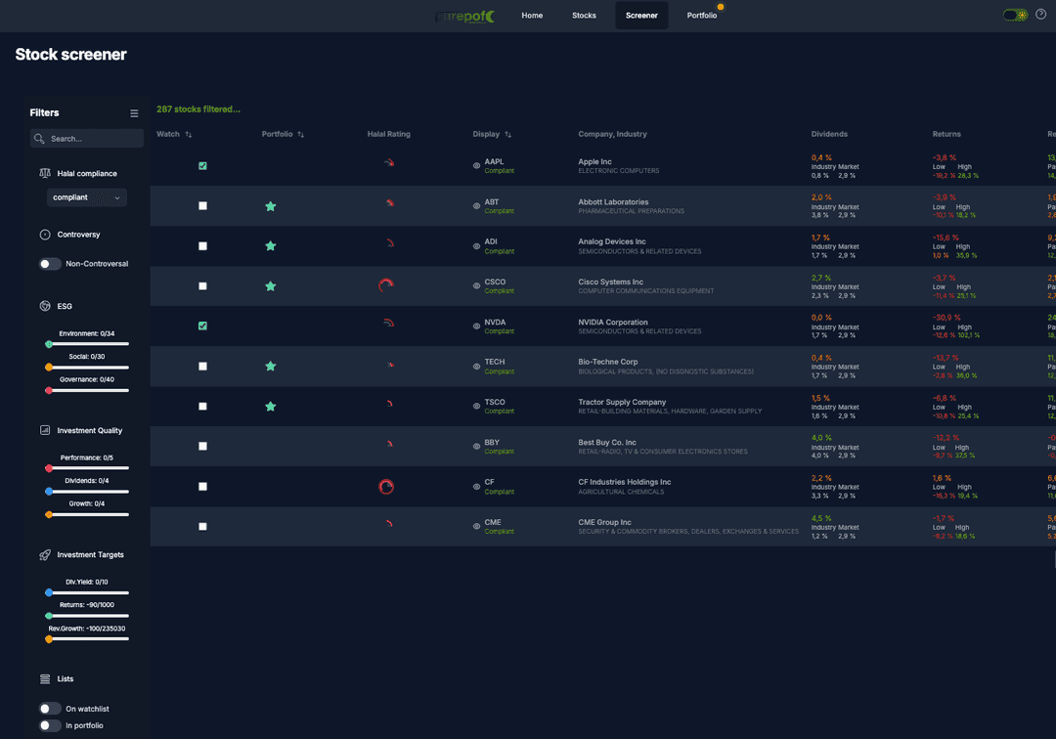Sort by the Portfolio column arrows
1056x739 pixels.
click(301, 135)
